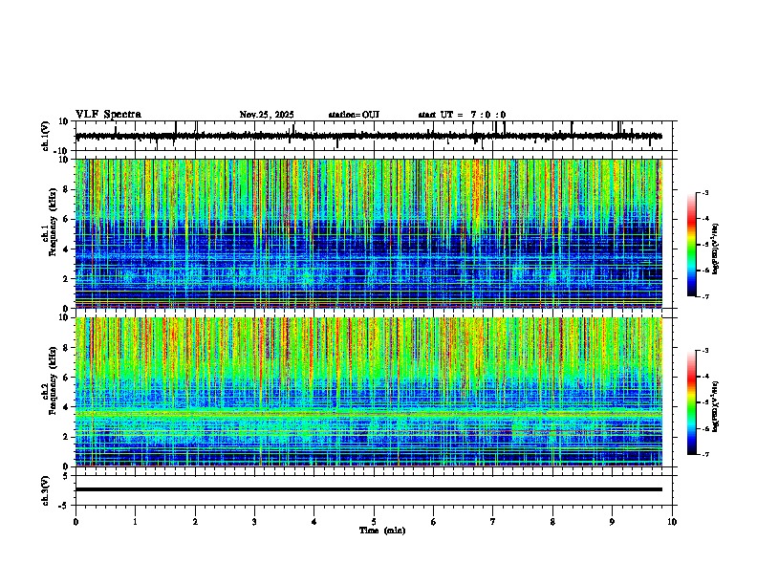Click the "4" kHz tick on ch.1 spectrogram axis
This screenshot has height=585, width=757.
(67, 249)
